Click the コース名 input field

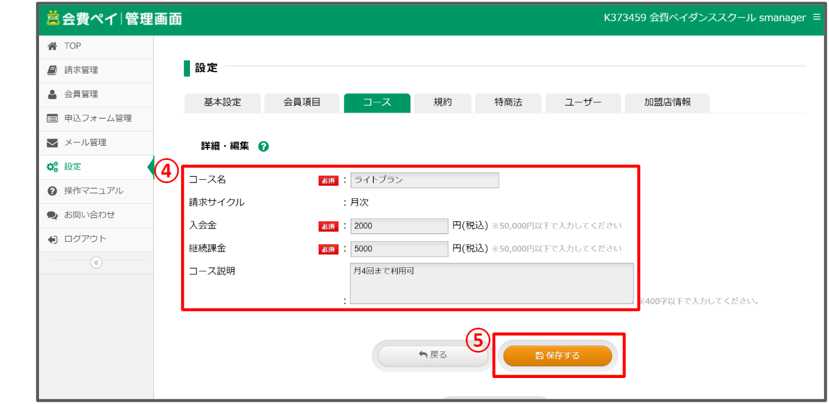click(424, 180)
